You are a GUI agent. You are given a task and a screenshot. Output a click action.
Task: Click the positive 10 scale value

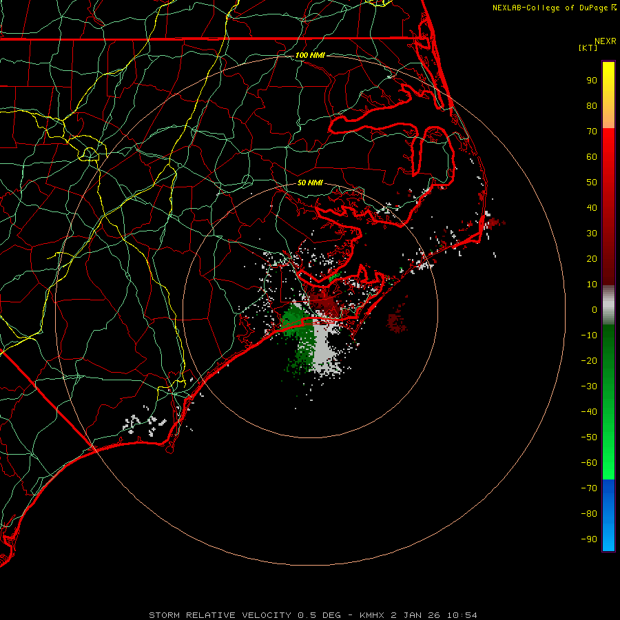coord(592,285)
